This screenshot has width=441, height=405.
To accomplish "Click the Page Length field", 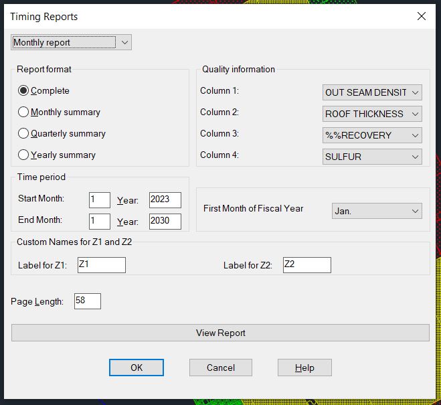I will tap(88, 301).
